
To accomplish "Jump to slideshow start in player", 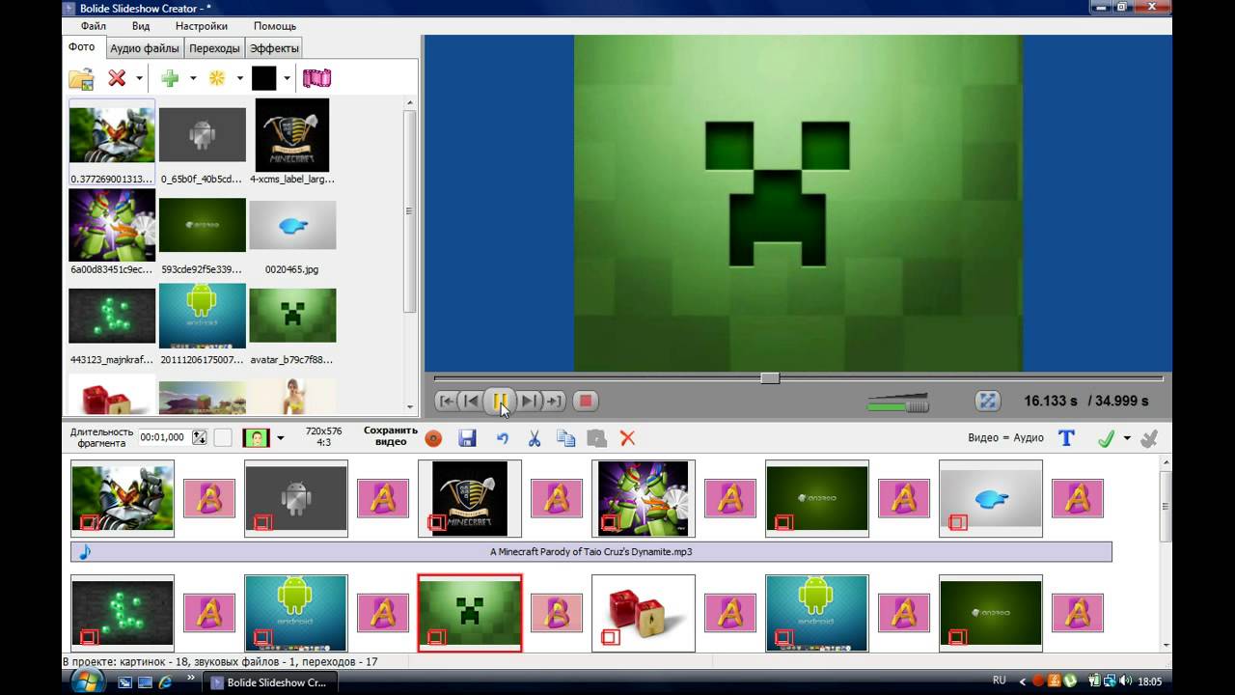I will coord(447,401).
